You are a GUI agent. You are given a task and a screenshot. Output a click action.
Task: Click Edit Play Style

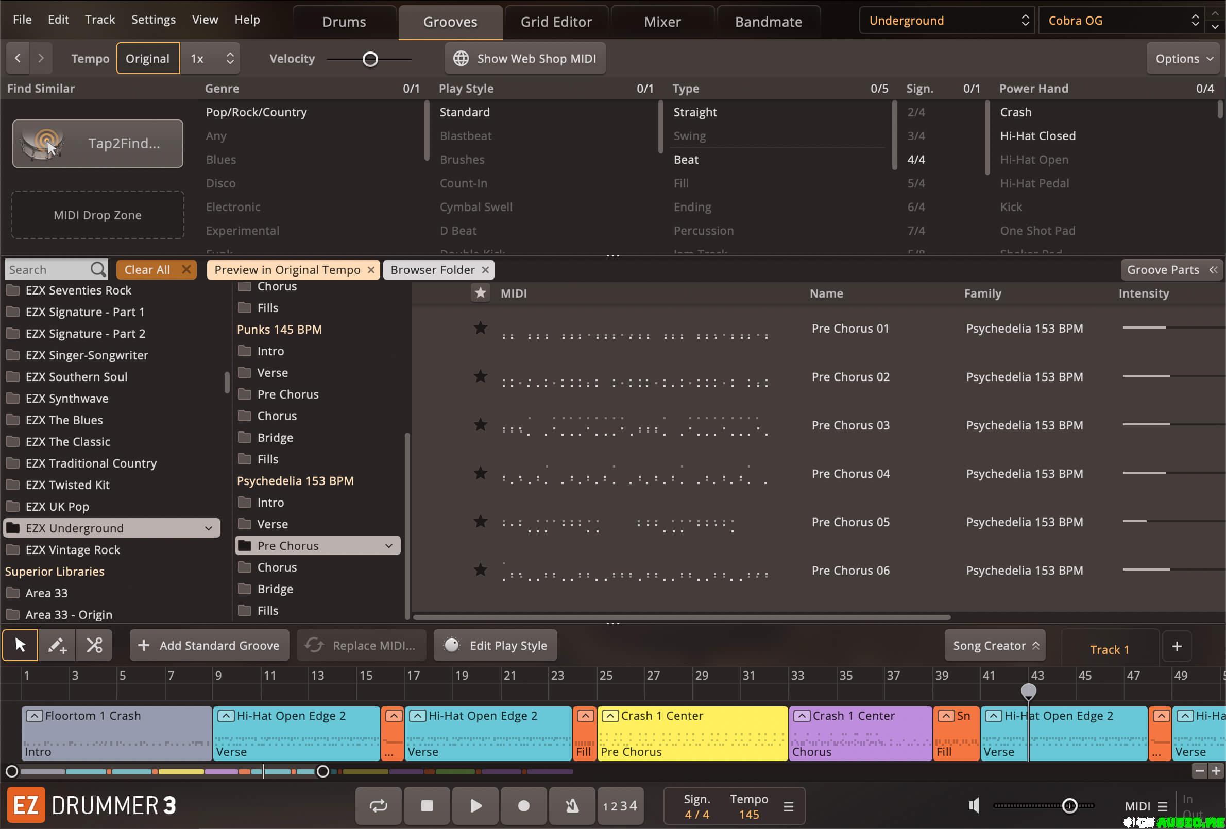pos(495,646)
